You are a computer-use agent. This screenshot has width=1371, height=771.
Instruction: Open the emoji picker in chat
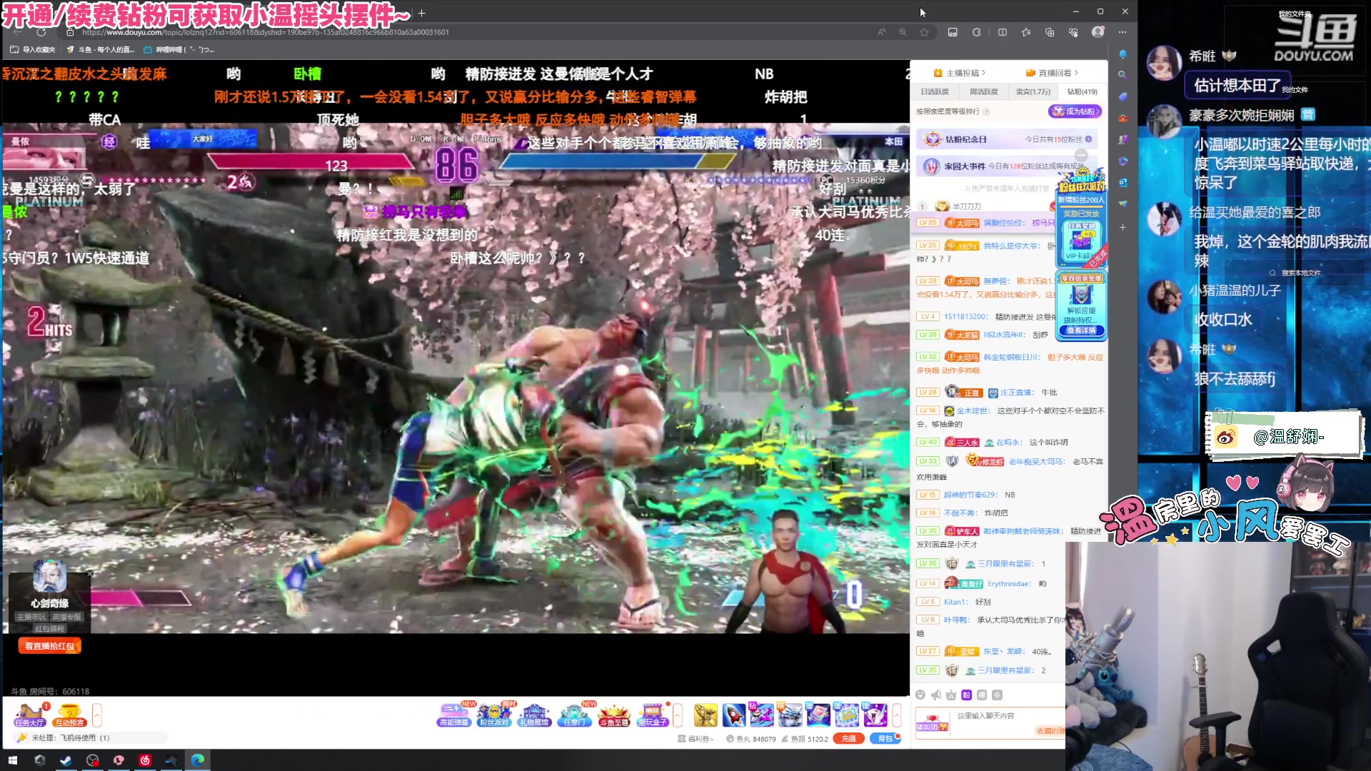[920, 695]
